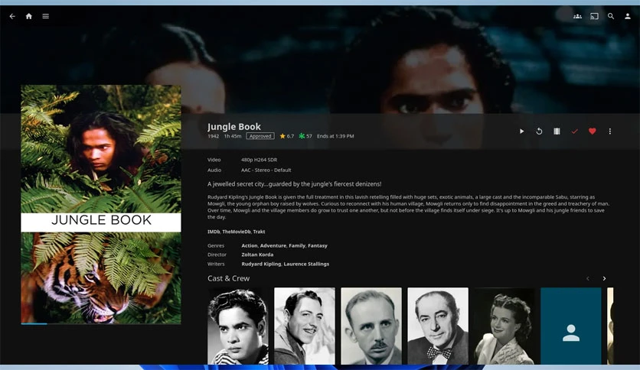This screenshot has width=640, height=370.
Task: Open fifth cast member woman portrait
Action: tap(504, 326)
